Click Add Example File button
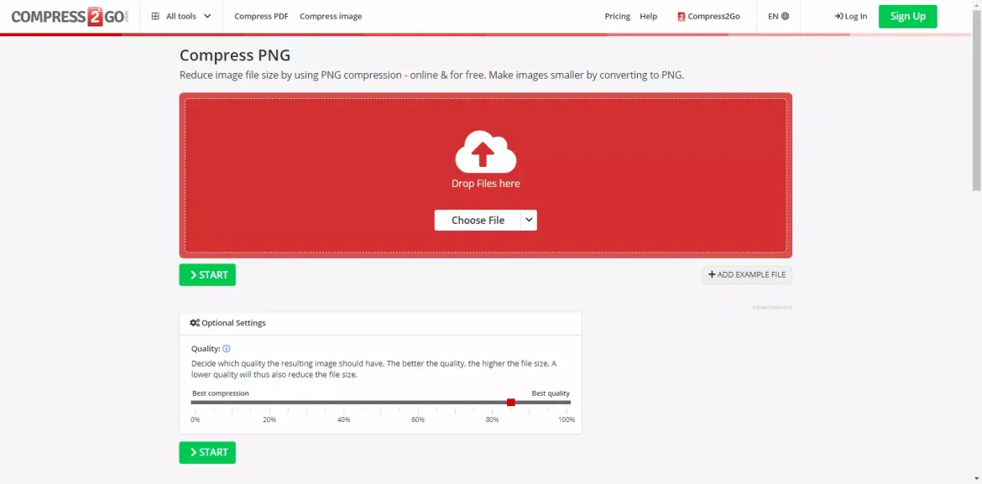Viewport: 982px width, 484px height. (747, 275)
